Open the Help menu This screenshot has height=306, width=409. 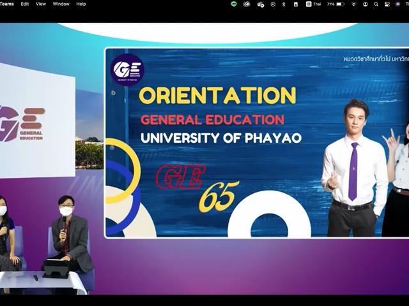[x=81, y=4]
